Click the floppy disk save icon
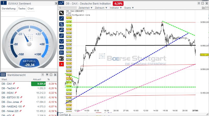 [207, 8]
